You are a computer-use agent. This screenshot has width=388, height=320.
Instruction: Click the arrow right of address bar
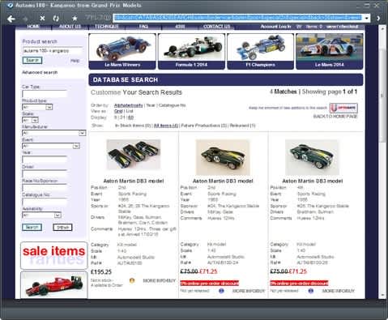point(378,18)
